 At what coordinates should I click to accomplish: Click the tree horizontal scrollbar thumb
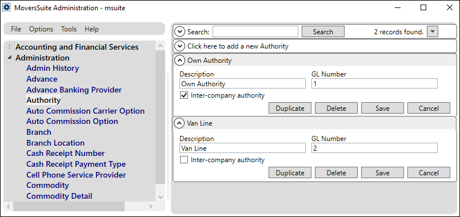[69, 207]
